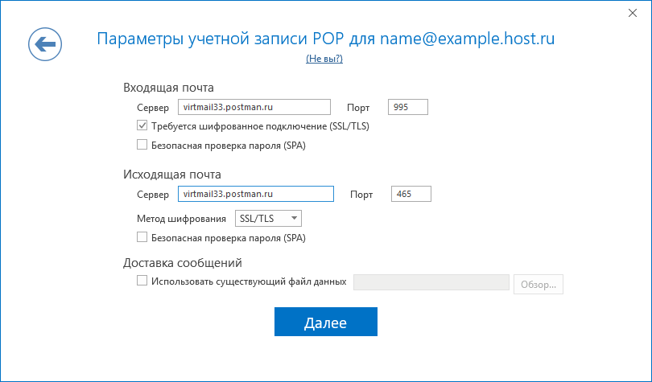Open the 'Метод шифрования' dropdown
Image resolution: width=652 pixels, height=382 pixels.
[x=268, y=219]
